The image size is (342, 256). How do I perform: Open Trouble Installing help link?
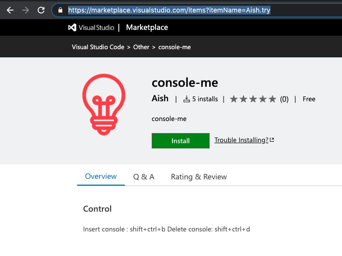click(241, 140)
